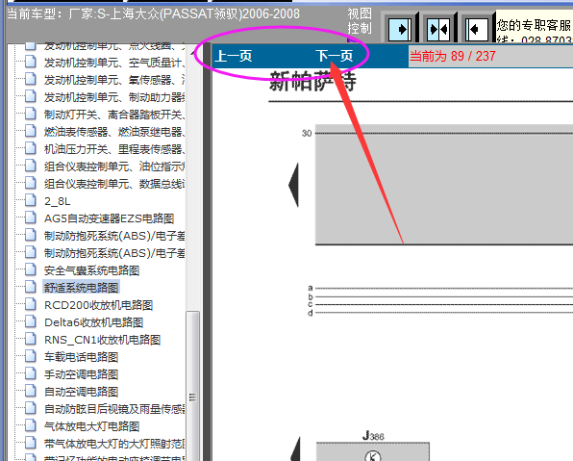Click the terminal 30 label on the diagram
The image size is (573, 461).
point(307,133)
